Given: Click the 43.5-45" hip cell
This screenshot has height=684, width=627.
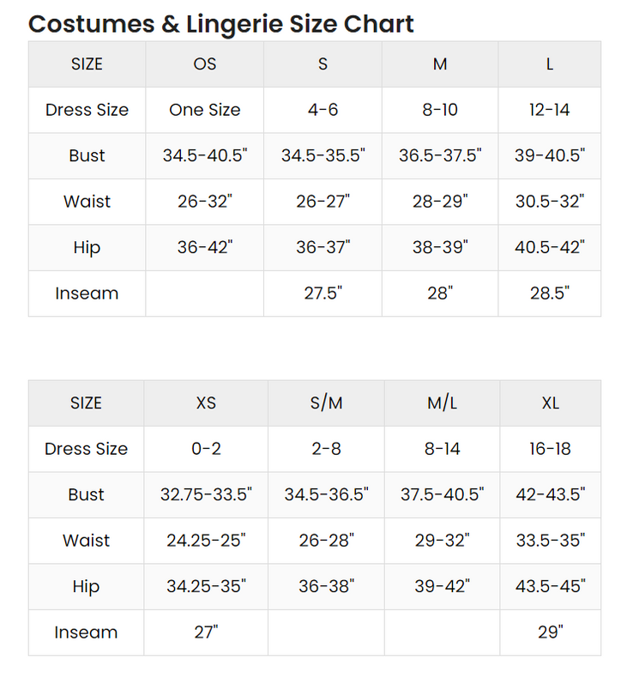Looking at the screenshot, I should [x=551, y=586].
